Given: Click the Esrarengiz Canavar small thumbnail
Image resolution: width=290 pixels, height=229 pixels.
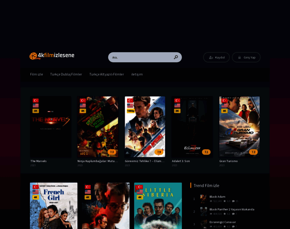Looking at the screenshot, I should (x=203, y=224).
